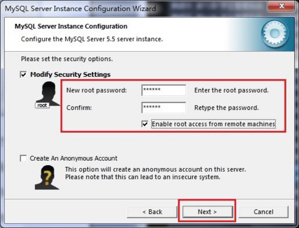The height and width of the screenshot is (228, 299).
Task: Toggle the Modify Security Settings checkbox
Action: 24,74
